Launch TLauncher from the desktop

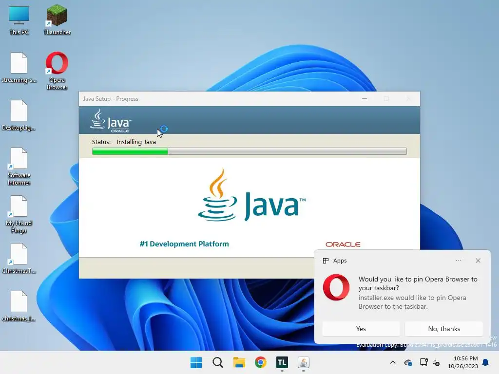point(57,20)
